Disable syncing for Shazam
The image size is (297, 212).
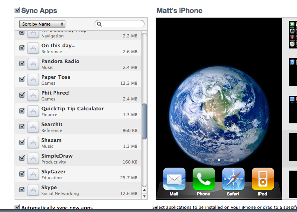(x=22, y=142)
